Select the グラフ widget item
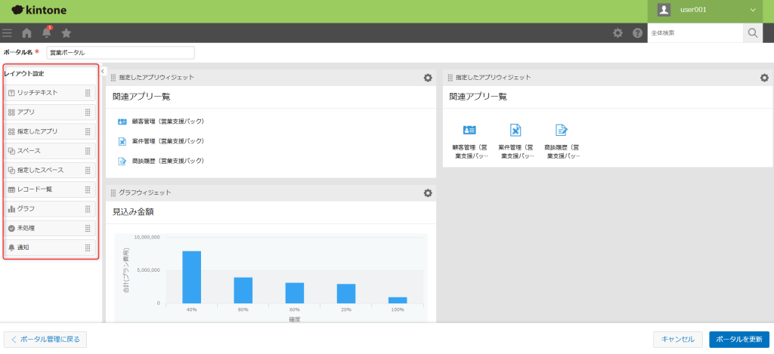The image size is (774, 354). 50,208
